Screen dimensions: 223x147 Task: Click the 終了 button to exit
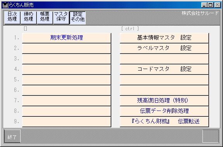(12, 136)
